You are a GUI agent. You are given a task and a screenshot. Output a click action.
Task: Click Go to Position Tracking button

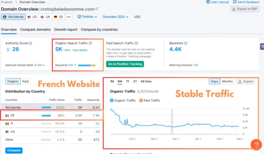125,64
